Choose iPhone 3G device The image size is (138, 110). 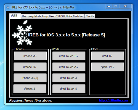click(x=30, y=67)
